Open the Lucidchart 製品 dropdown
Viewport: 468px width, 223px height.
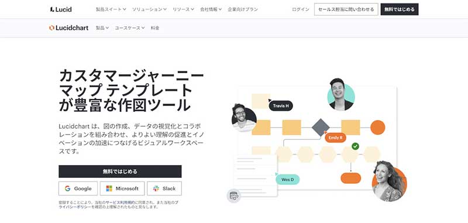[102, 28]
